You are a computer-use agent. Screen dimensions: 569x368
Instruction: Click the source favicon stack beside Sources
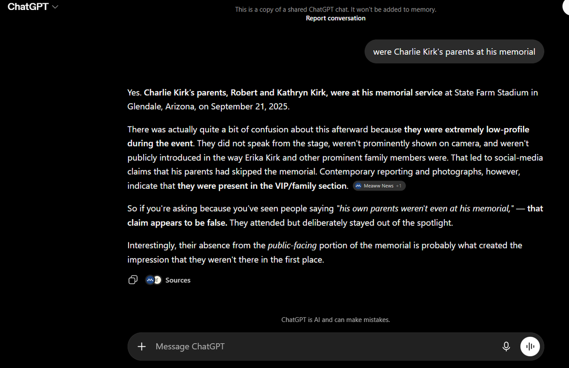(x=154, y=280)
